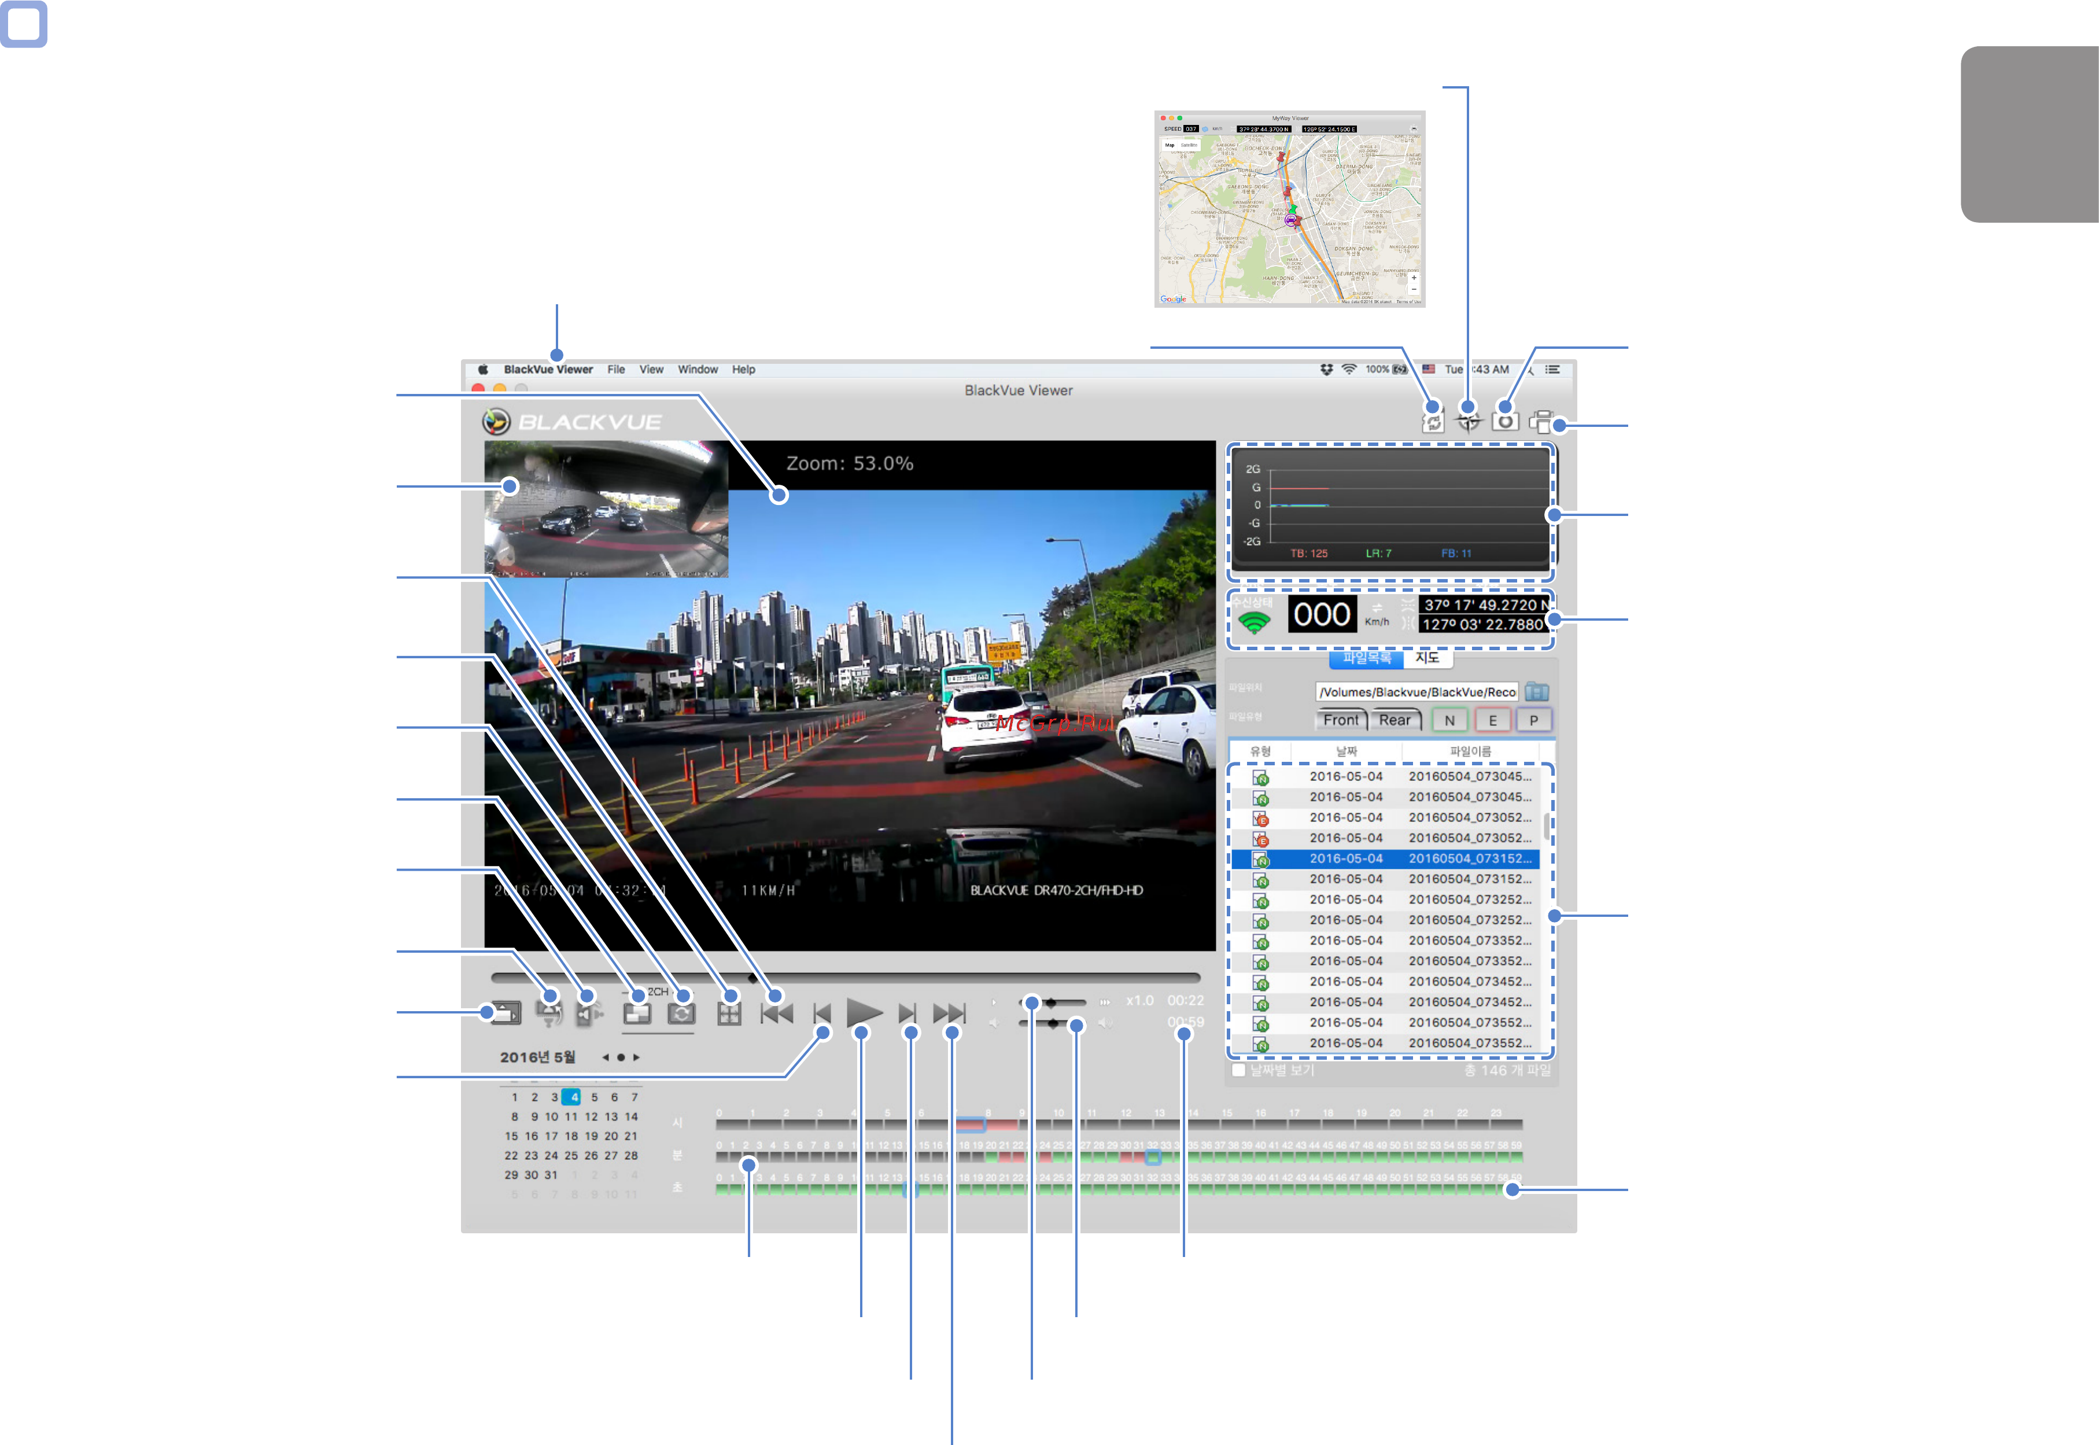The width and height of the screenshot is (2099, 1445).
Task: Browse for a folder with the blue folder icon
Action: 1537,692
